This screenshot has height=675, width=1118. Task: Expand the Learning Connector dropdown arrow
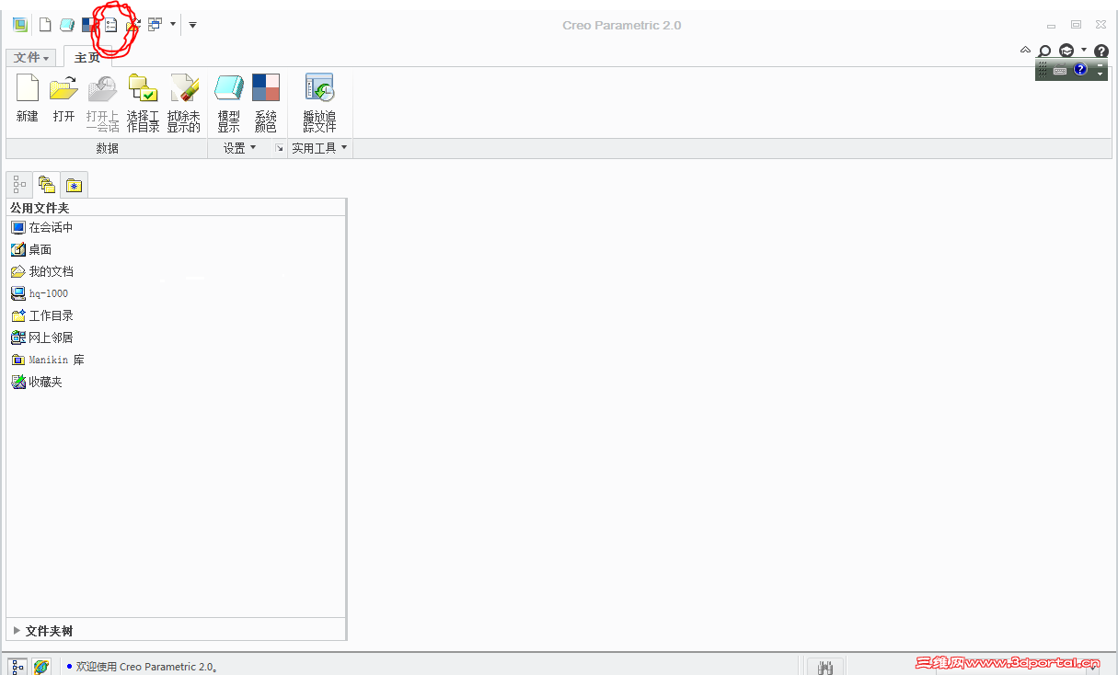tap(1084, 51)
